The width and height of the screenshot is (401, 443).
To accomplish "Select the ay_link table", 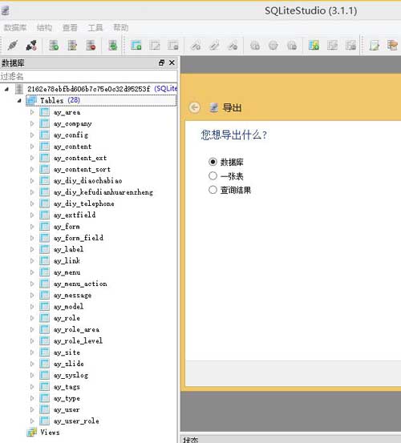I will pyautogui.click(x=67, y=261).
